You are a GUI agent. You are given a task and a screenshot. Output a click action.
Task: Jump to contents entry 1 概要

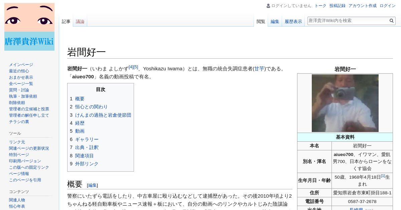click(77, 99)
